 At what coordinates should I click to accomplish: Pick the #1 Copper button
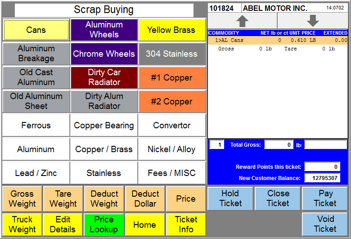pyautogui.click(x=172, y=77)
